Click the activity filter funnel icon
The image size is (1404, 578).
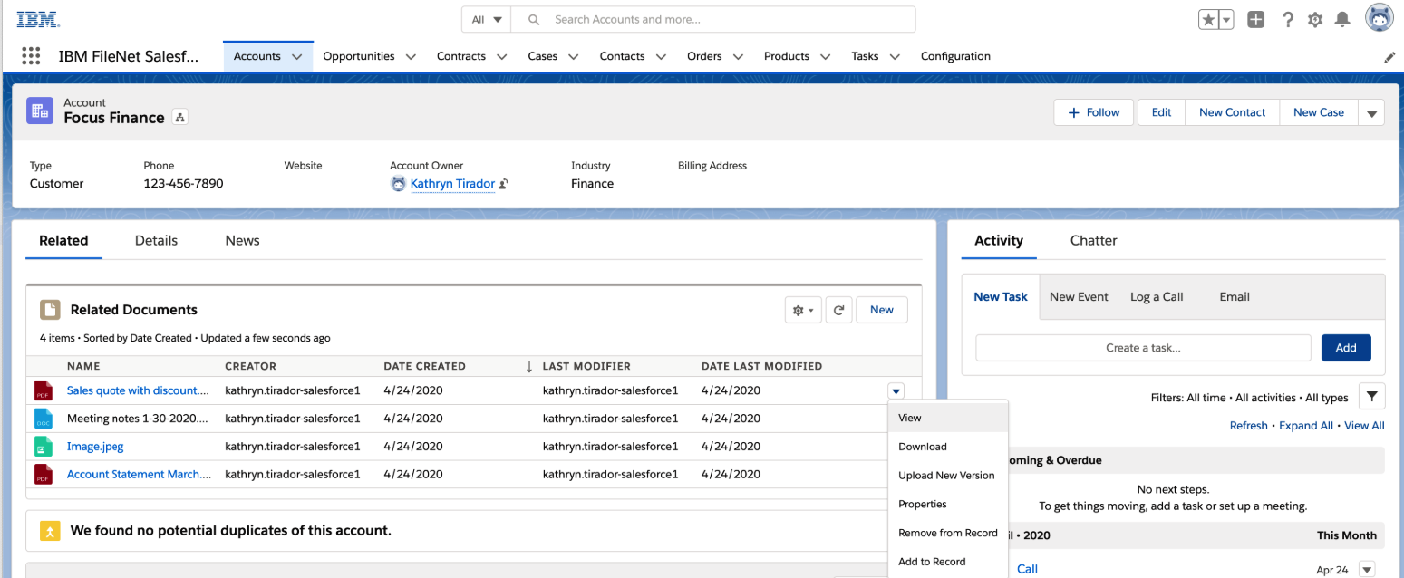click(1371, 397)
